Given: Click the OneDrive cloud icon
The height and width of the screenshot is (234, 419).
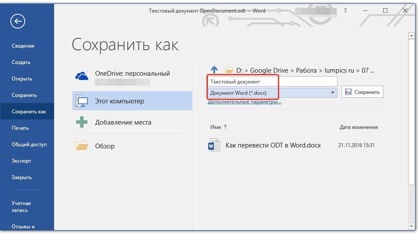Looking at the screenshot, I should [82, 77].
